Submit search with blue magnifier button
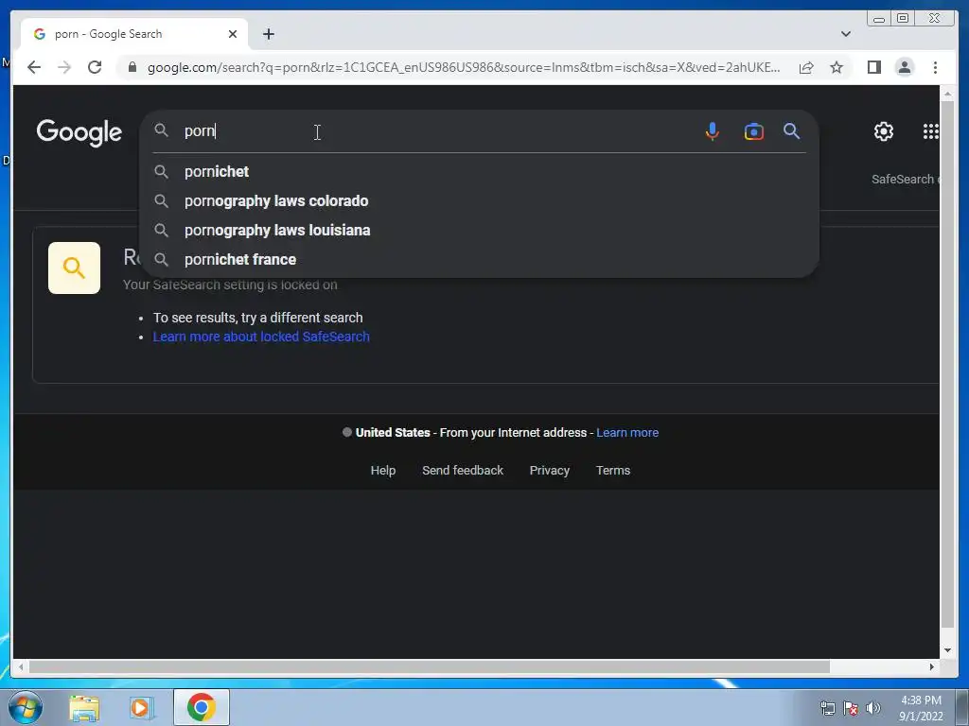The height and width of the screenshot is (726, 969). tap(792, 130)
